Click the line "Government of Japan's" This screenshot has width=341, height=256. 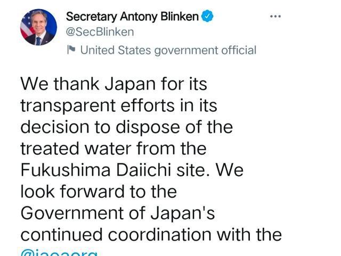point(117,213)
